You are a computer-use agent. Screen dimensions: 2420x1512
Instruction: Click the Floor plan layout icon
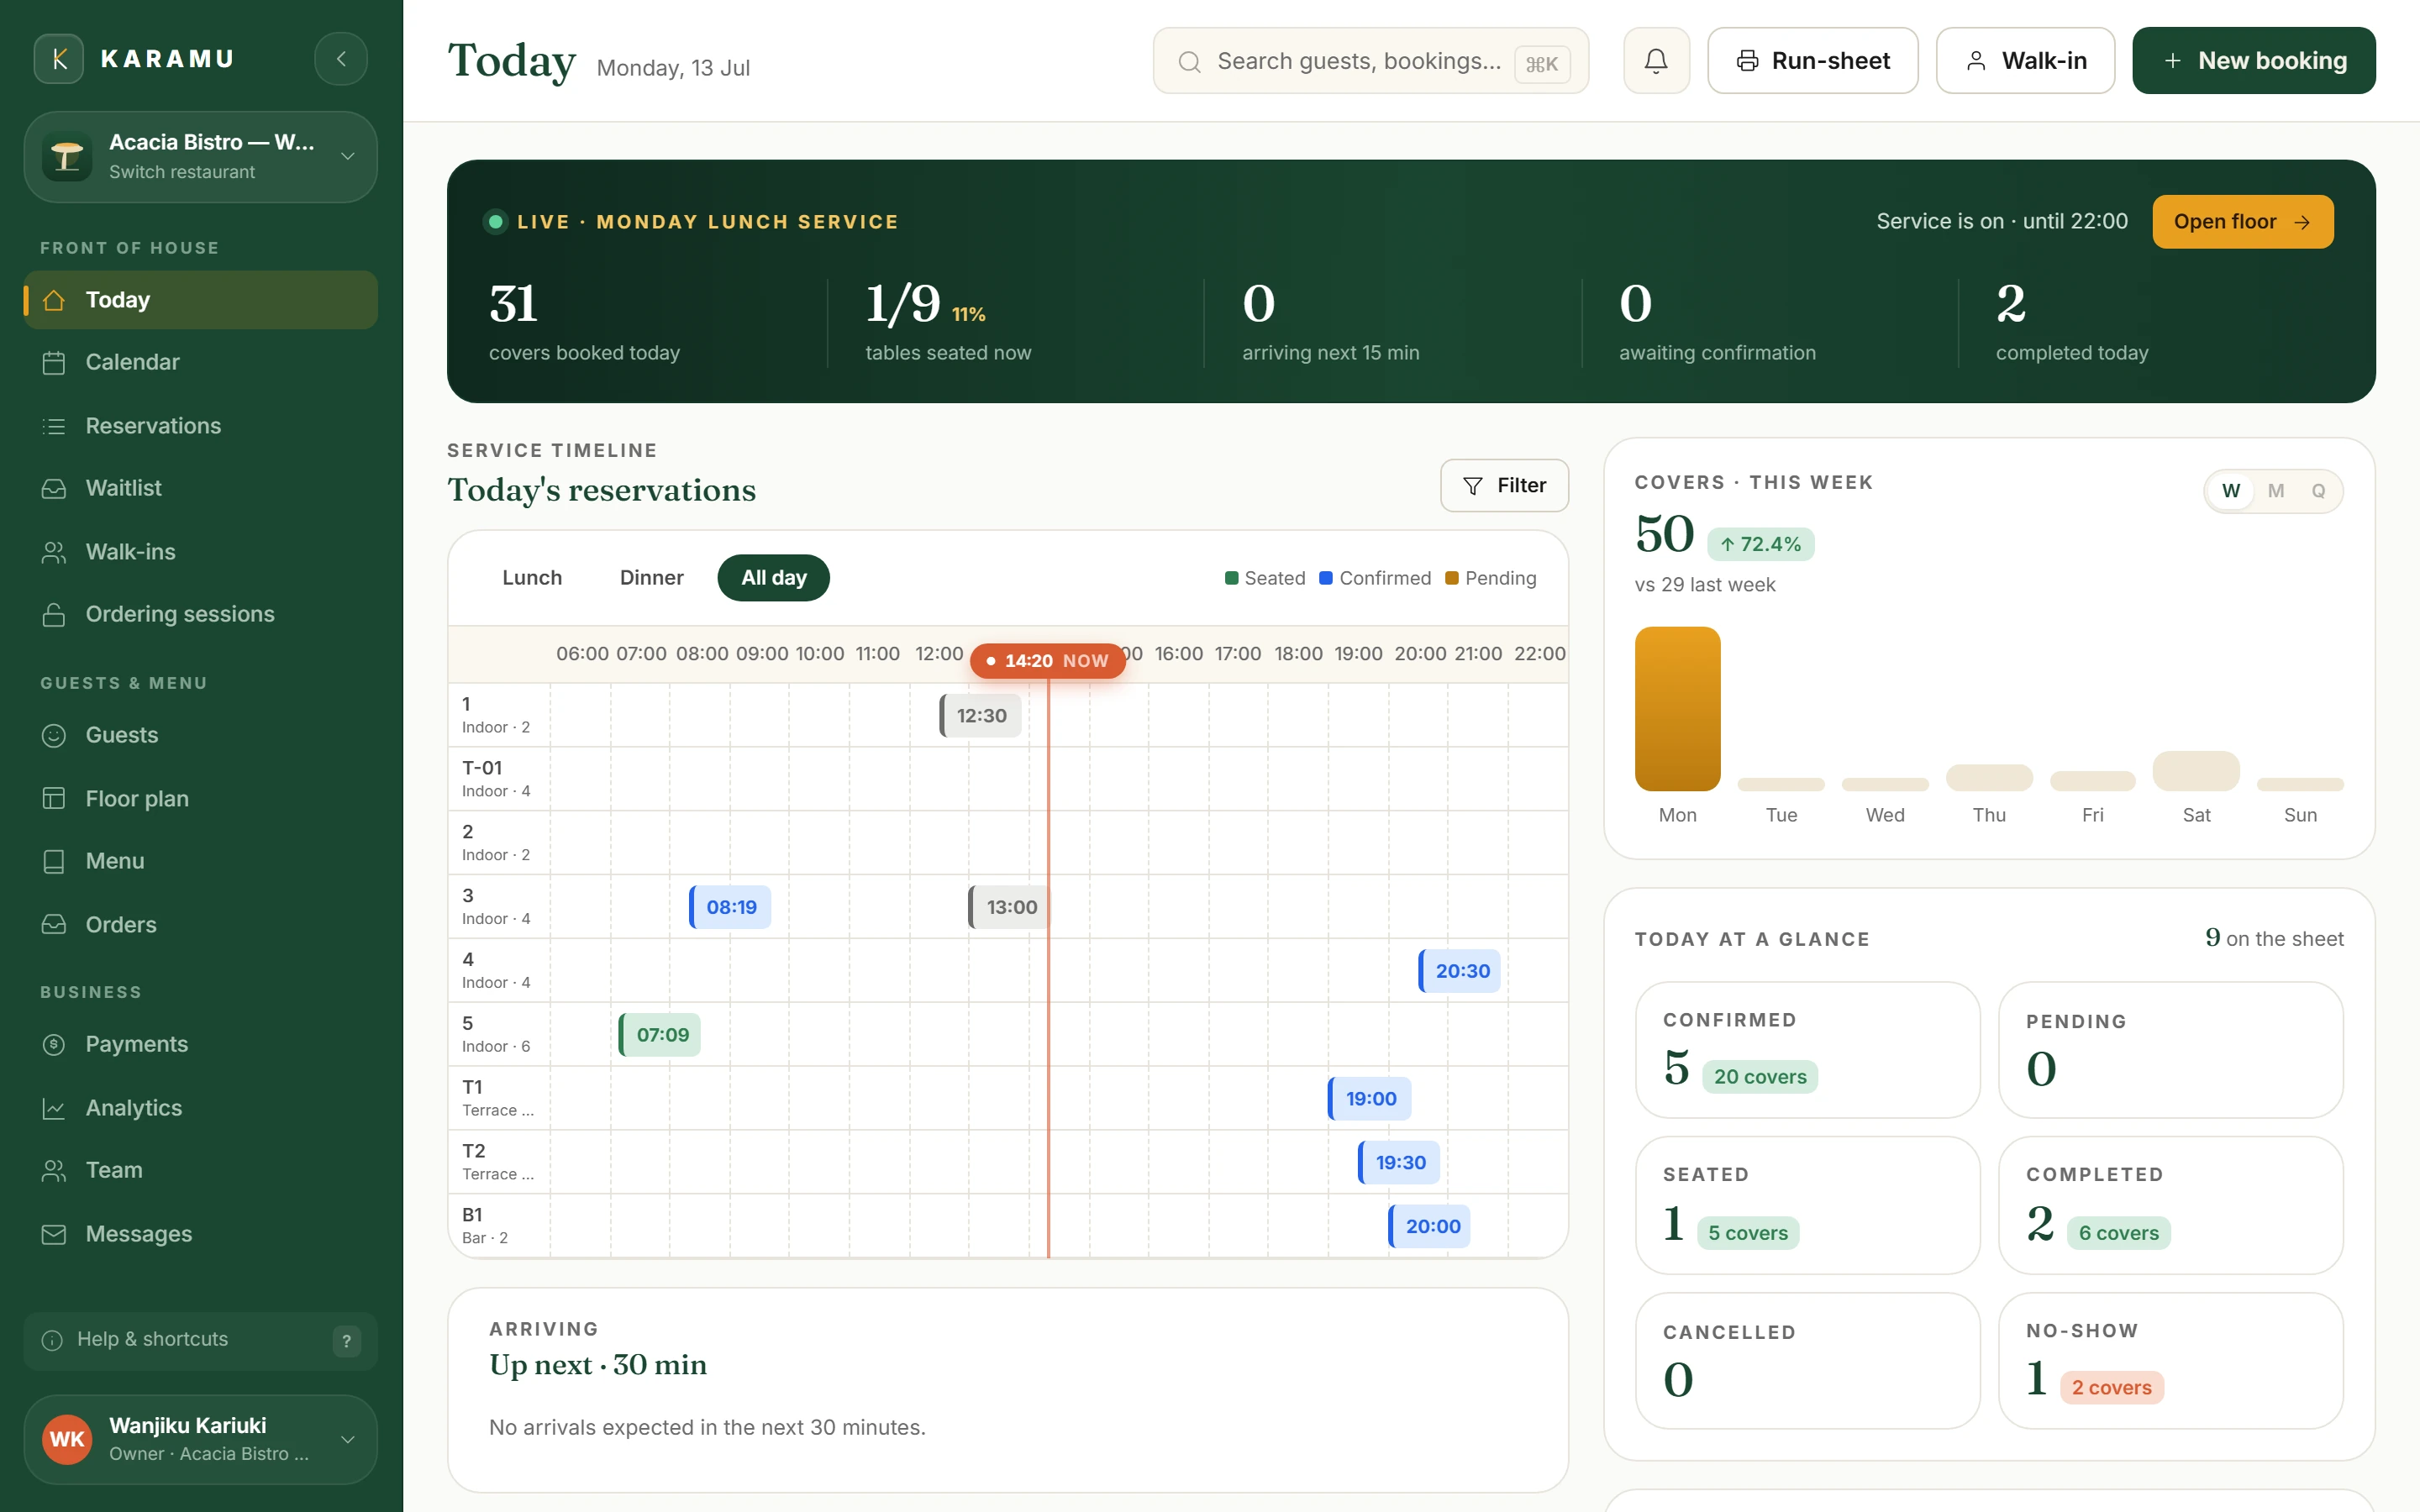point(54,798)
